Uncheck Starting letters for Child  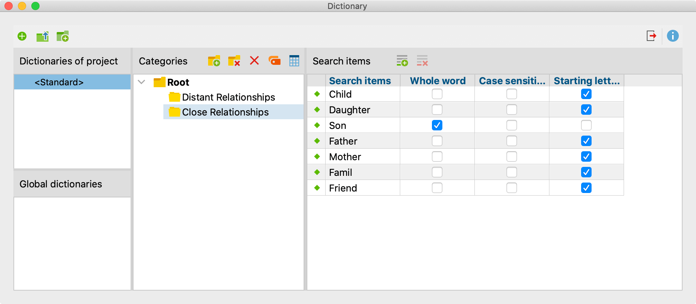coord(586,94)
